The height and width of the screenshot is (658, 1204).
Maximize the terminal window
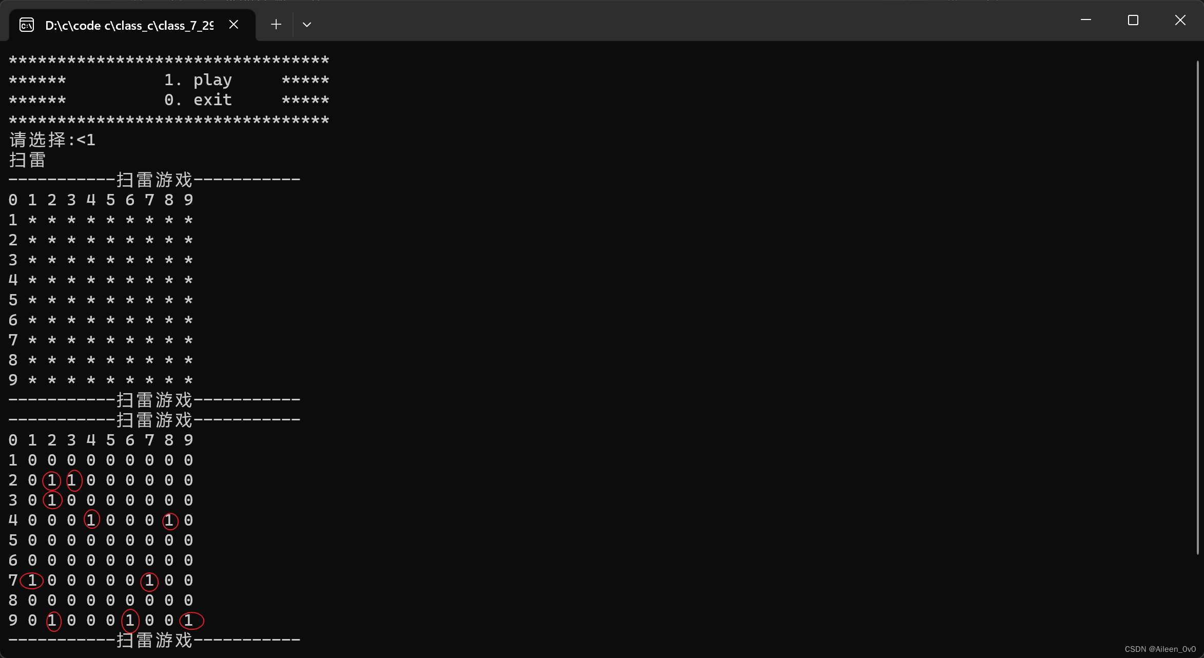point(1133,20)
